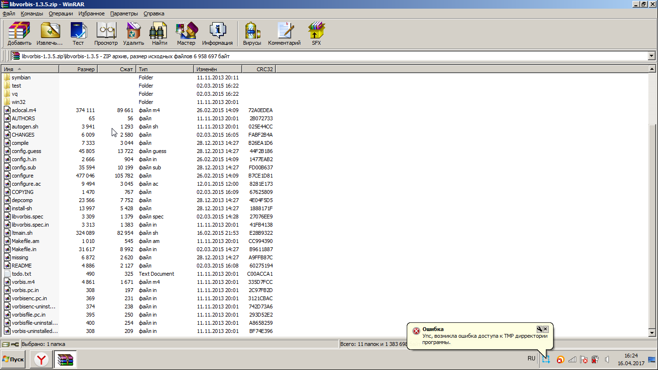
Task: Click the volume speaker tray icon
Action: [x=607, y=359]
